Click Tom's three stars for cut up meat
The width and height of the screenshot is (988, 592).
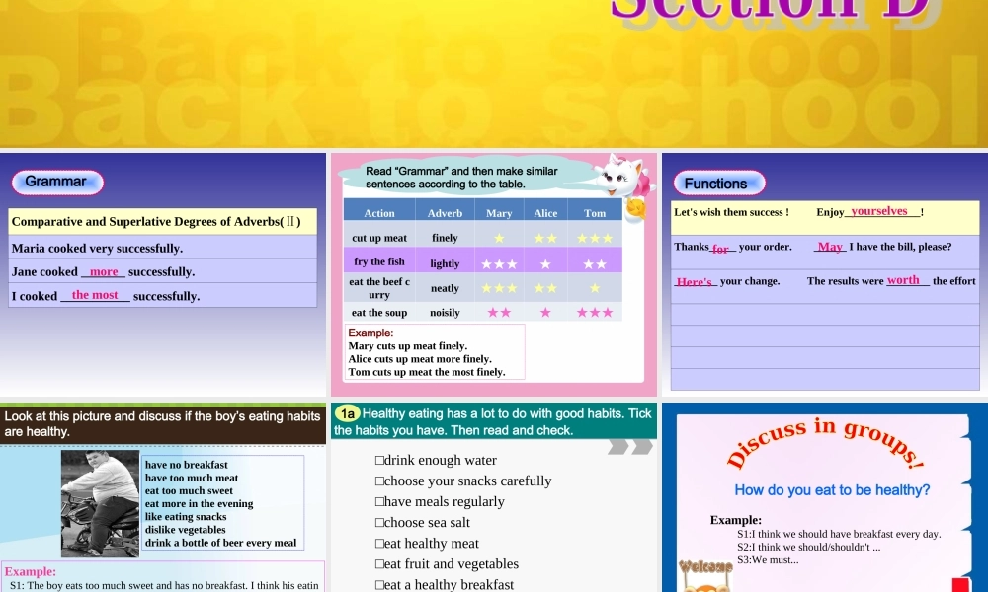tap(595, 238)
